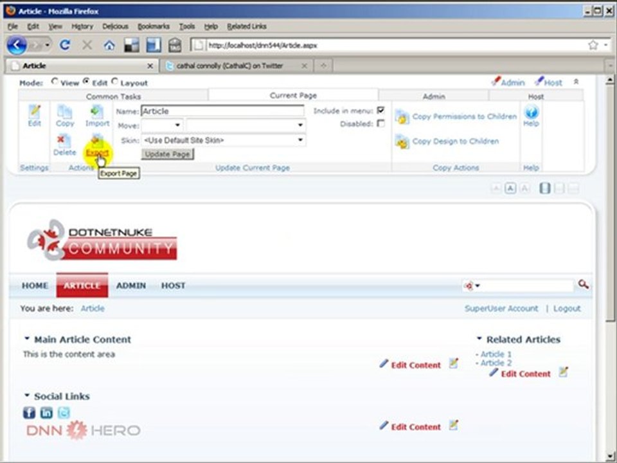Screen dimensions: 617x463
Task: Open LinkedIn social link icon
Action: (x=46, y=413)
